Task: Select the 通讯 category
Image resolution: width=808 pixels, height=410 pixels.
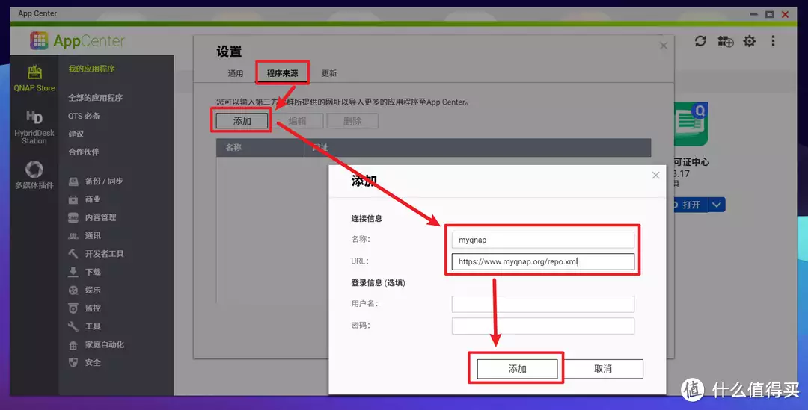Action: point(85,235)
